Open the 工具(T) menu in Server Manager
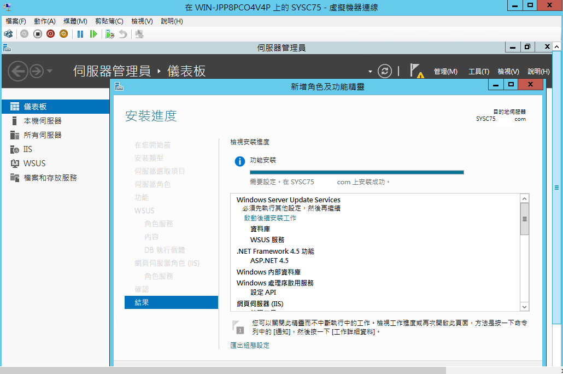Image resolution: width=563 pixels, height=374 pixels. [x=479, y=72]
